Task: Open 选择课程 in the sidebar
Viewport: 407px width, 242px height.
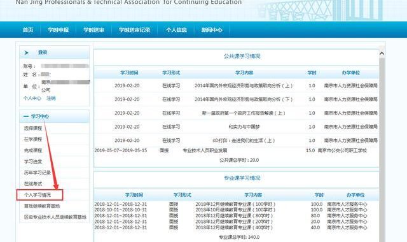Action: point(33,128)
